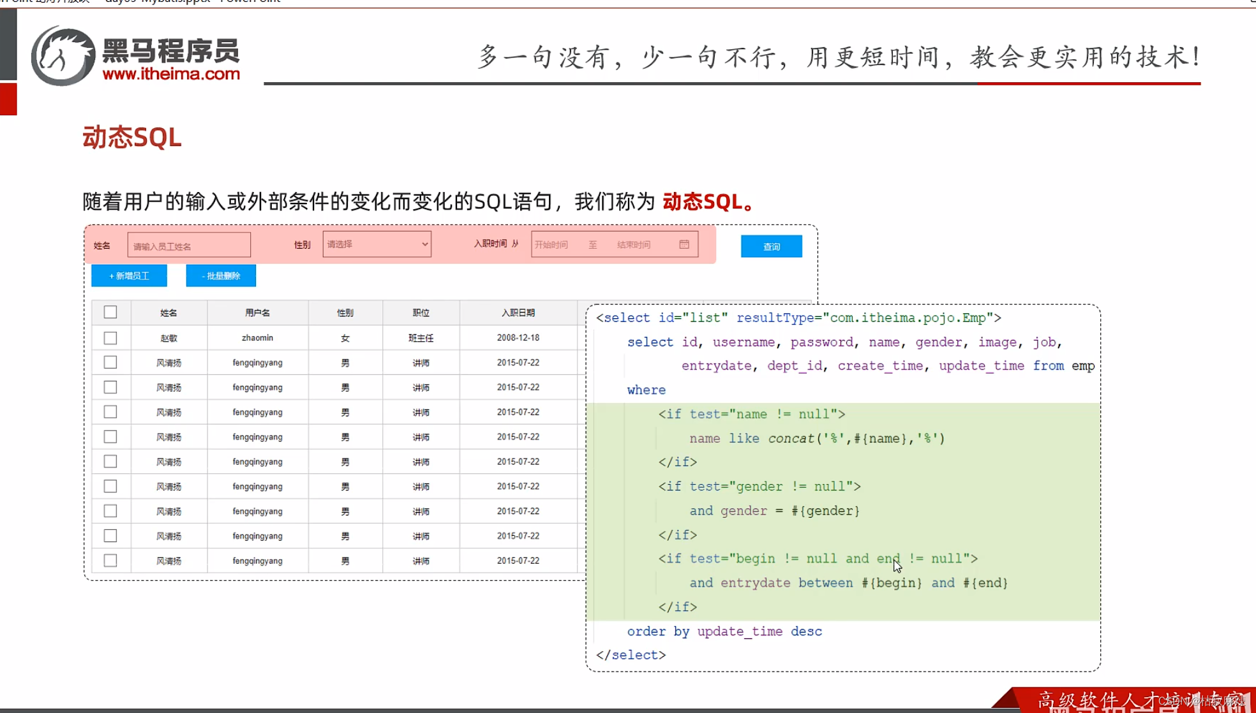Open the www.itheima.com link

coord(171,74)
